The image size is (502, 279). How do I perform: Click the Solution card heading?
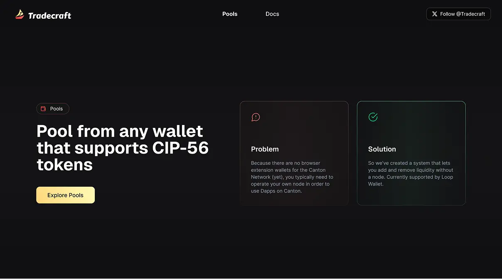pyautogui.click(x=382, y=149)
